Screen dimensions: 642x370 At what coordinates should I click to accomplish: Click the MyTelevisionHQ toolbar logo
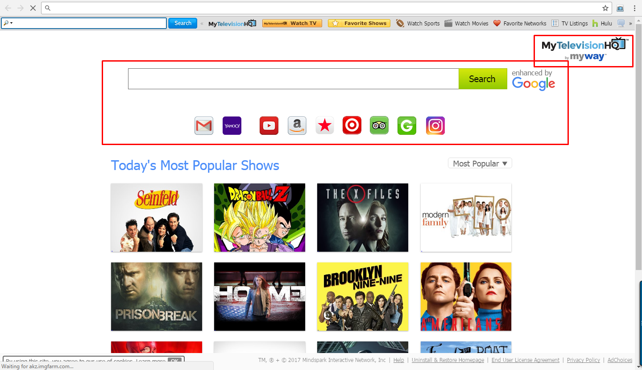(232, 23)
